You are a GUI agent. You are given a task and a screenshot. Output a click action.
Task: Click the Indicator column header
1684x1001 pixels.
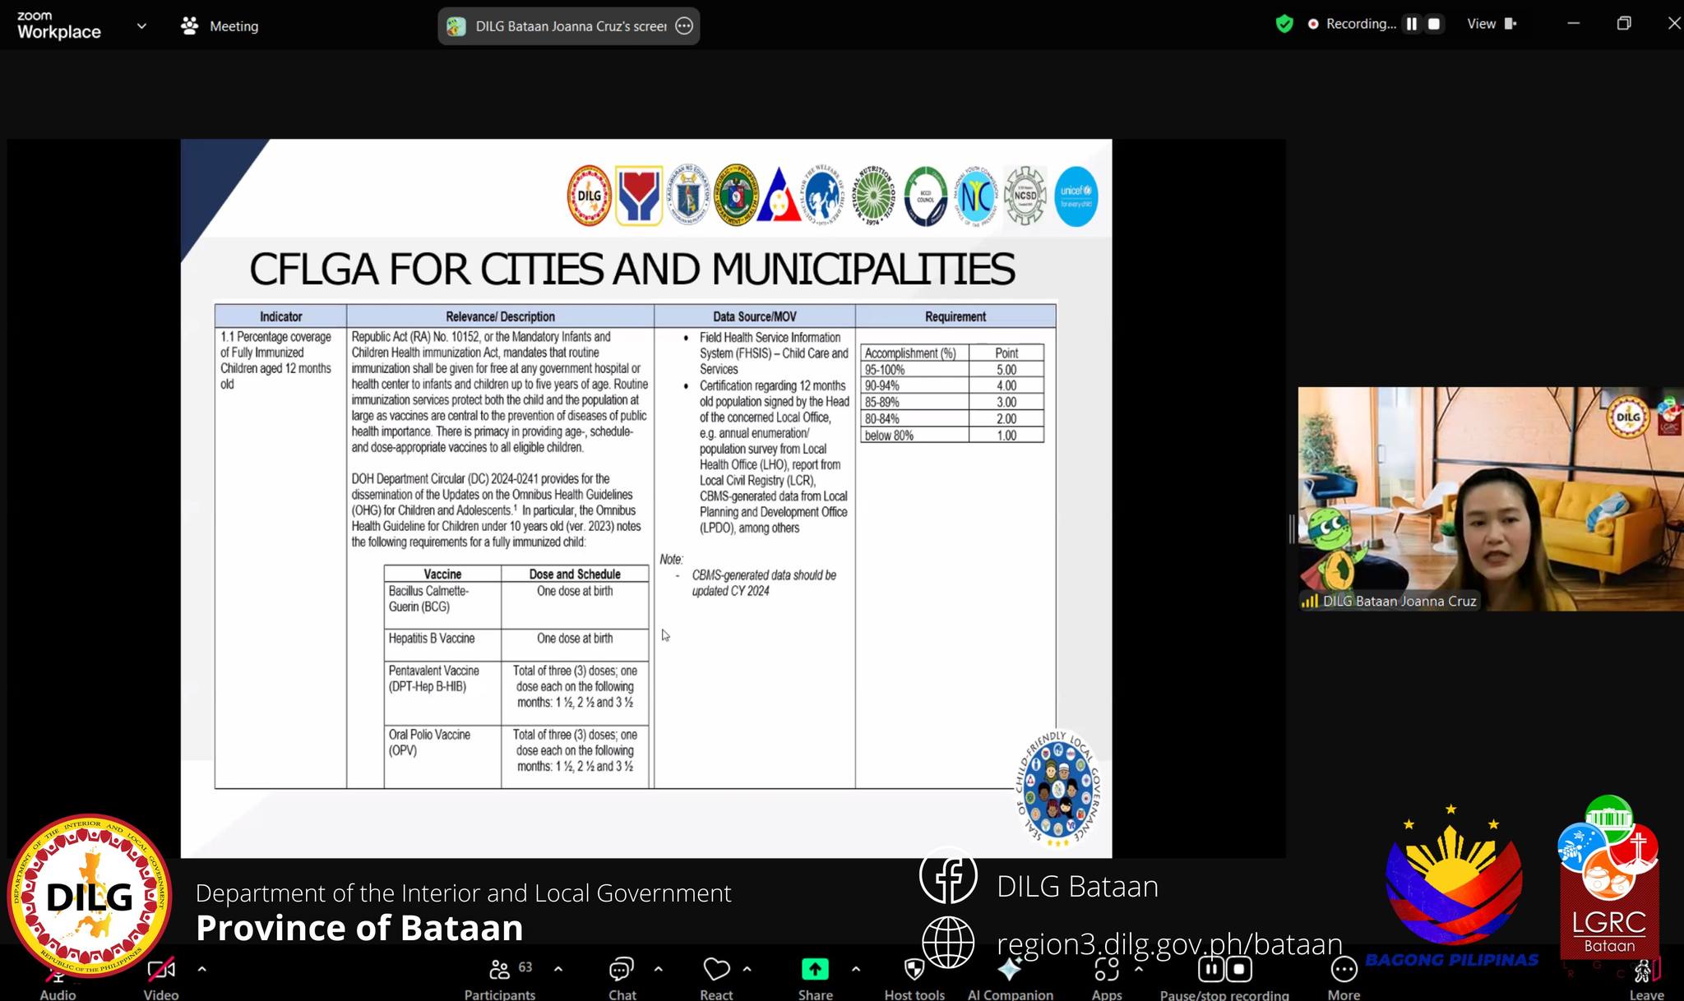(x=280, y=316)
